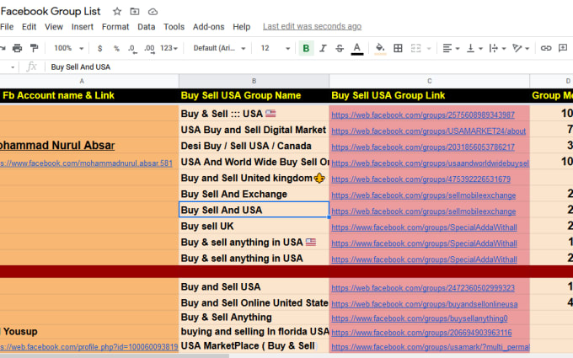Increase decimal places
This screenshot has height=358, width=573.
pyautogui.click(x=149, y=48)
